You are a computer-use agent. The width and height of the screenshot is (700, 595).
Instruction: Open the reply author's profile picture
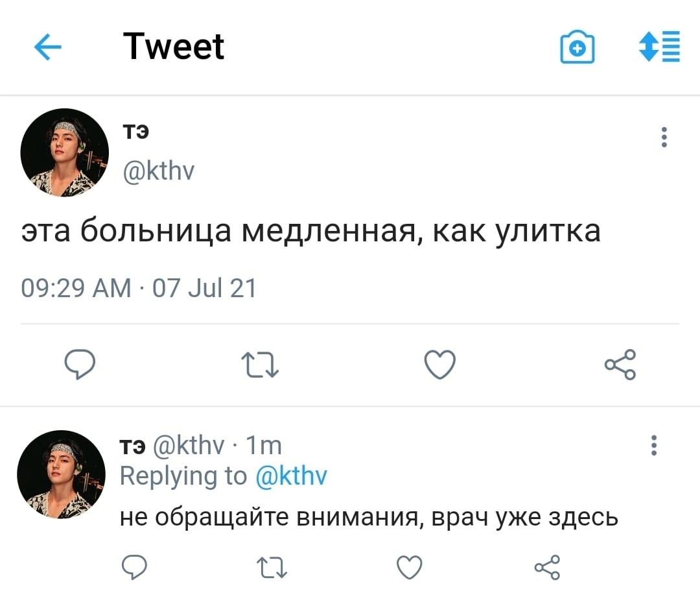[61, 474]
